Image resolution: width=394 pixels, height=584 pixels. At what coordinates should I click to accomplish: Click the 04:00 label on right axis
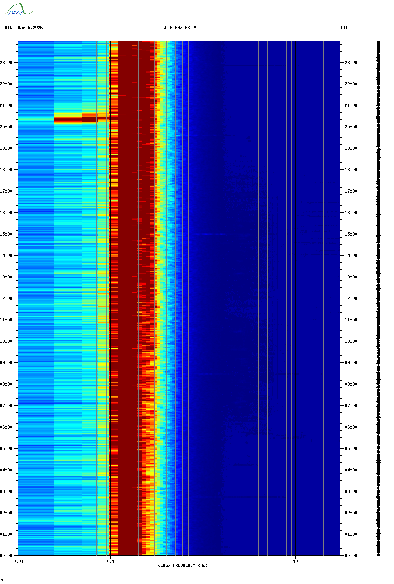tap(351, 470)
